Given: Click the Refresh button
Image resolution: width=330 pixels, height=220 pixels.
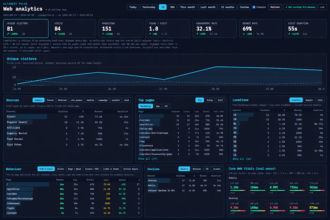Looking at the screenshot, I should click(275, 7).
